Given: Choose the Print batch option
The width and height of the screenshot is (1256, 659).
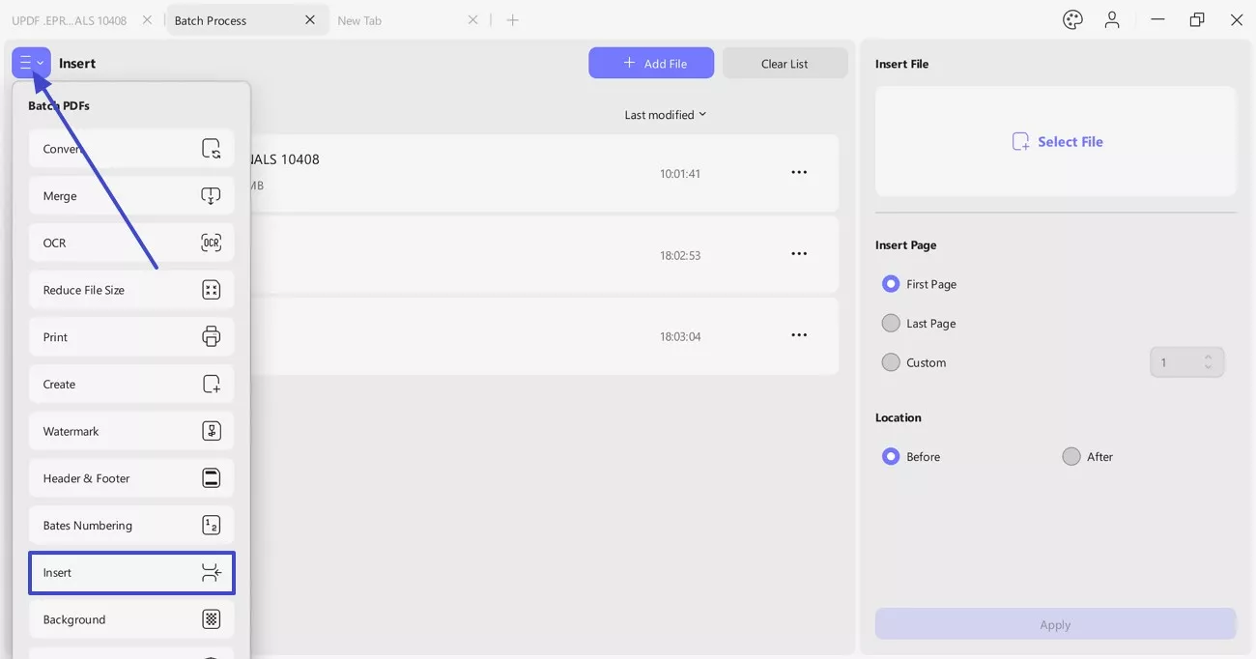Looking at the screenshot, I should (131, 337).
